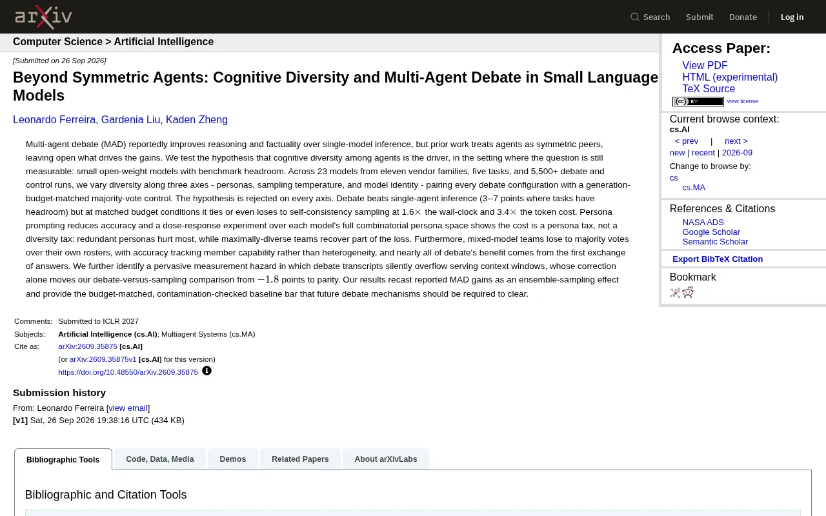Click the info icon beside the DOI link

(206, 371)
